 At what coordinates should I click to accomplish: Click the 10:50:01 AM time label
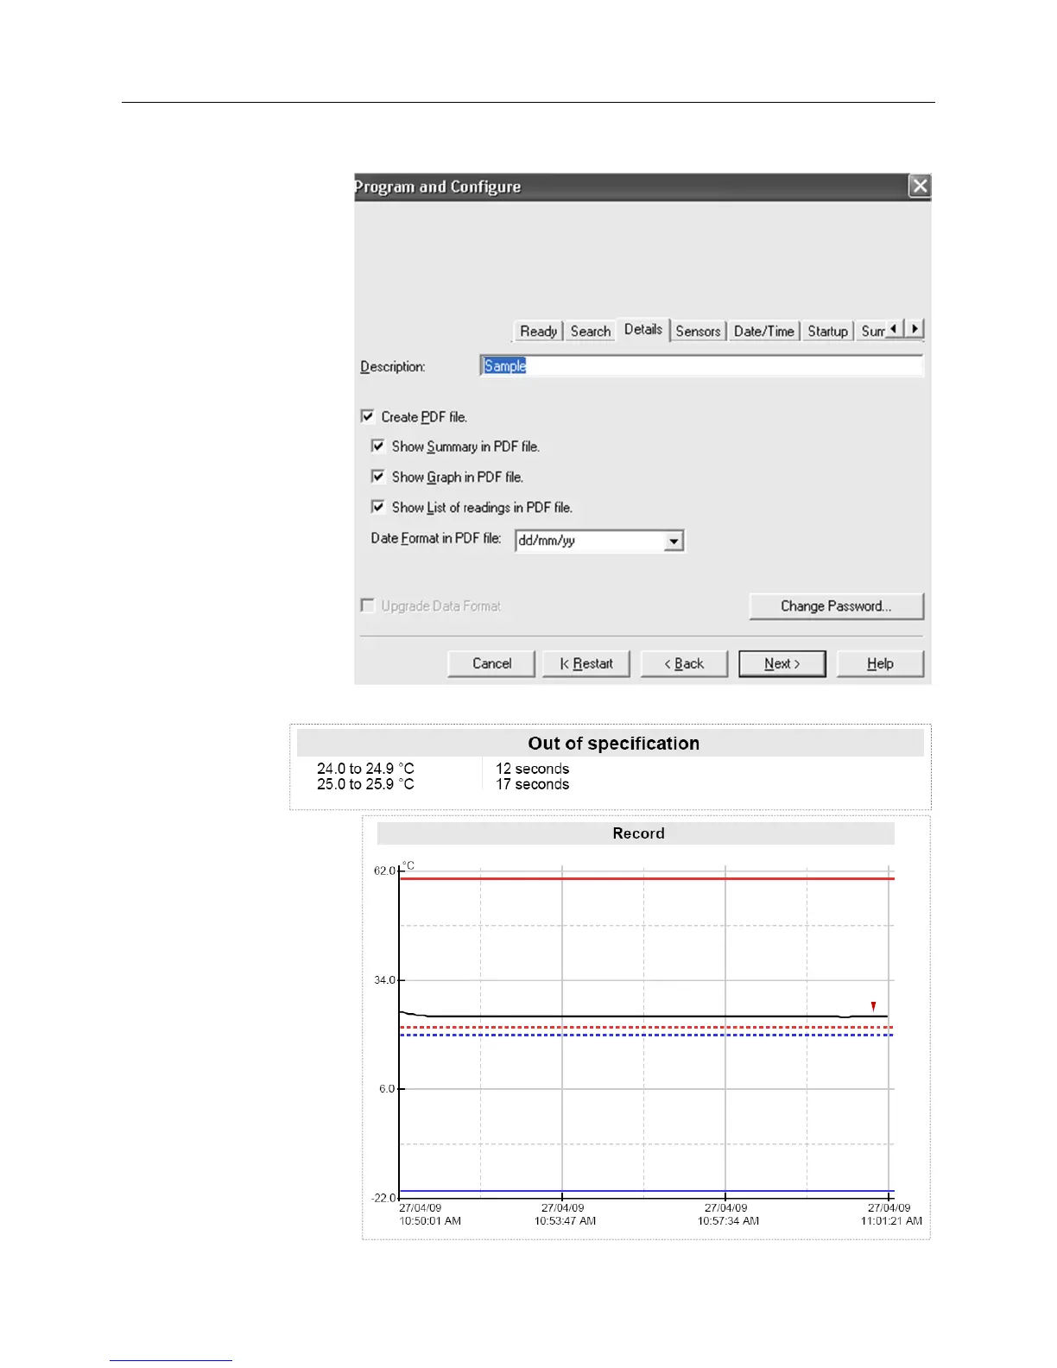pos(430,1221)
